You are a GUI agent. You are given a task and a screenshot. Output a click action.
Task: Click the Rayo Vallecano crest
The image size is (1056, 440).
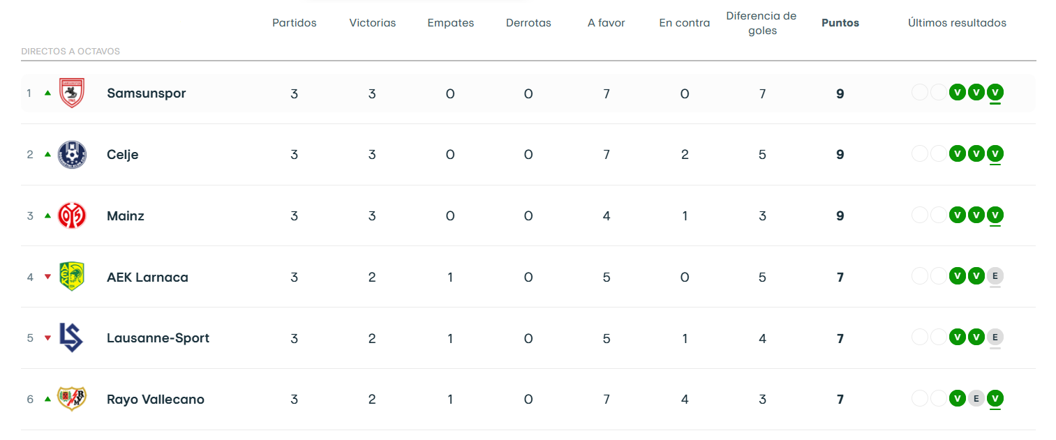click(x=71, y=399)
